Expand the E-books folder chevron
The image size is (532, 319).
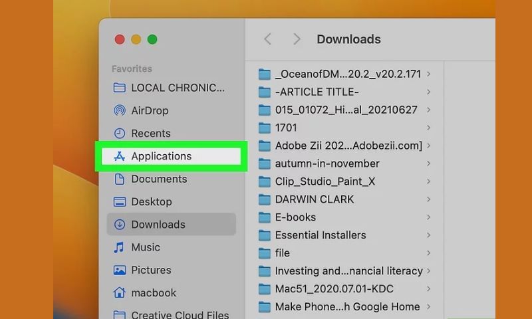pyautogui.click(x=429, y=217)
